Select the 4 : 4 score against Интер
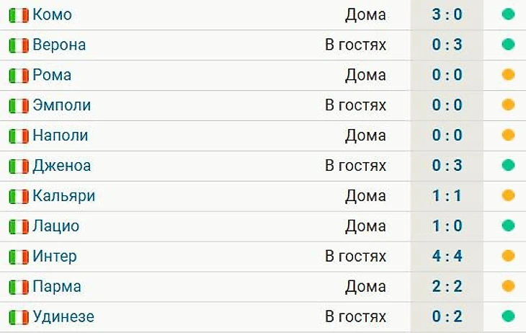Image resolution: width=526 pixels, height=333 pixels. point(447,257)
